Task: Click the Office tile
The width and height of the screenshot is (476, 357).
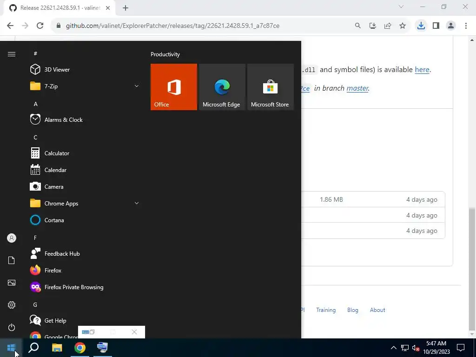Action: tap(174, 87)
